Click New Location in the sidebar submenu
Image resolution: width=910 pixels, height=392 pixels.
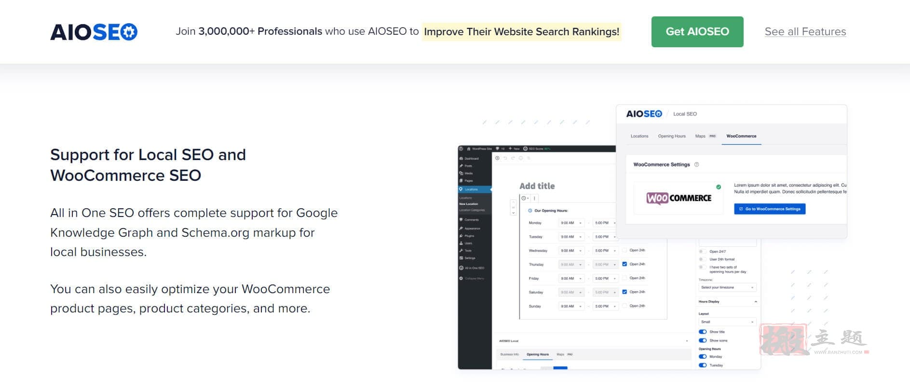[468, 204]
